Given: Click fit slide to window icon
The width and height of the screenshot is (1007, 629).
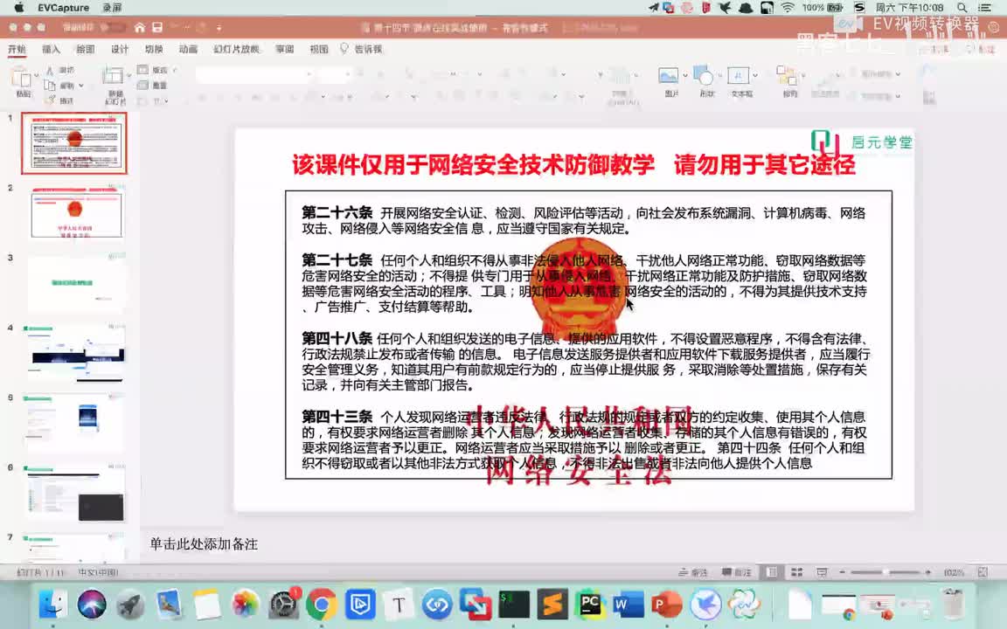Looking at the screenshot, I should pyautogui.click(x=983, y=572).
